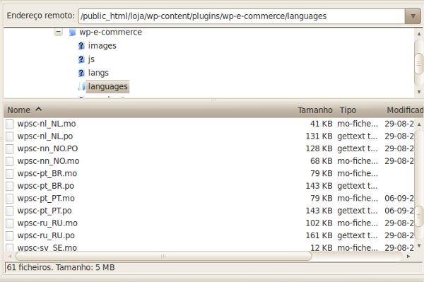Click the file icon of wpsc-pt_PT.po
This screenshot has height=282, width=424.
[x=9, y=211]
